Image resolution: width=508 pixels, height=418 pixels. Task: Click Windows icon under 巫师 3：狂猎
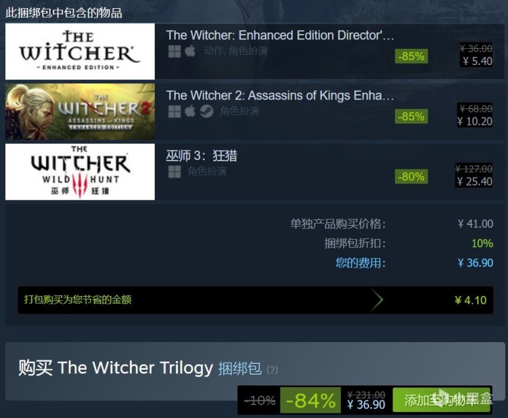[175, 171]
